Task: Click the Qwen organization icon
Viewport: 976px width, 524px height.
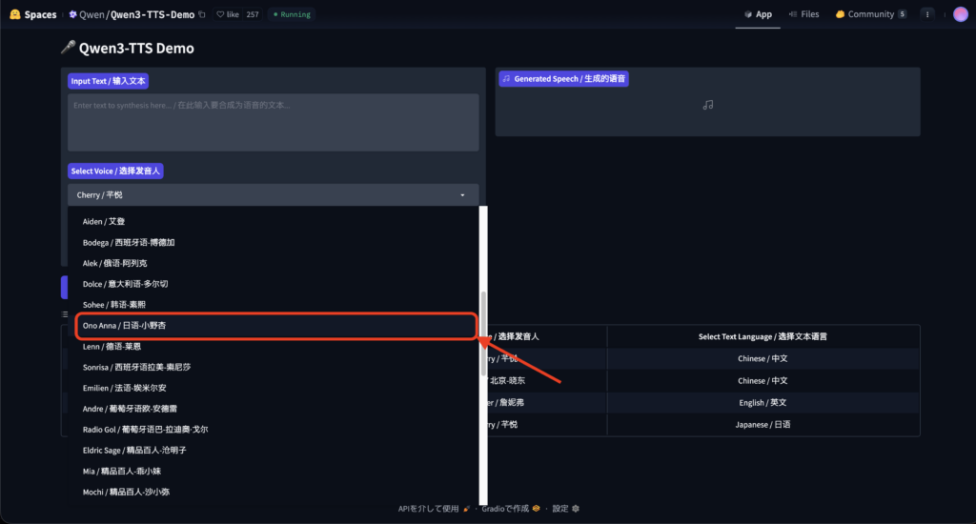Action: tap(73, 15)
